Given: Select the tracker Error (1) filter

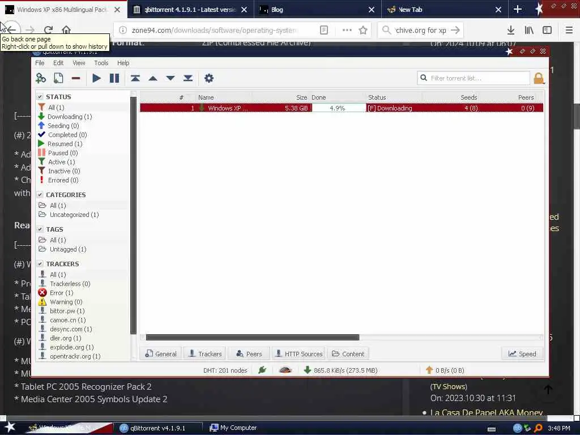Looking at the screenshot, I should 56,293.
